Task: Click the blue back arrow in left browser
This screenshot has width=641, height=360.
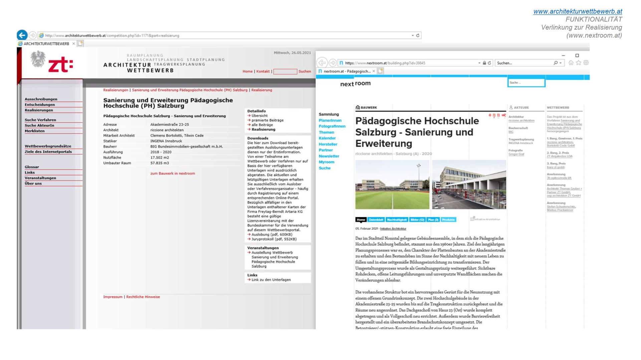Action: coord(22,35)
